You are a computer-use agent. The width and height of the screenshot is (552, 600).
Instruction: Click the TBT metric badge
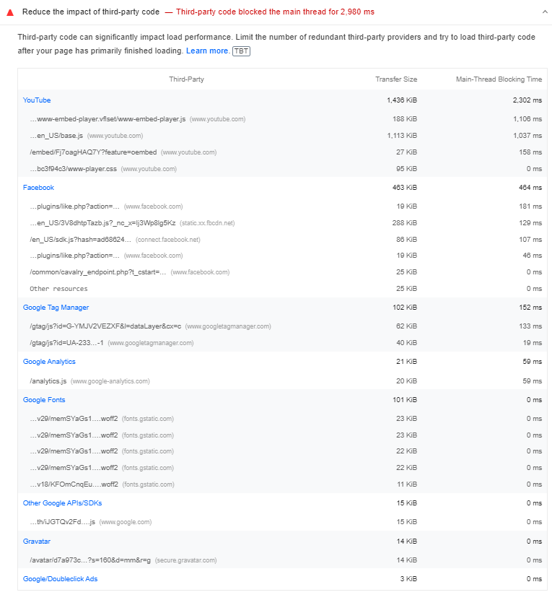click(240, 51)
